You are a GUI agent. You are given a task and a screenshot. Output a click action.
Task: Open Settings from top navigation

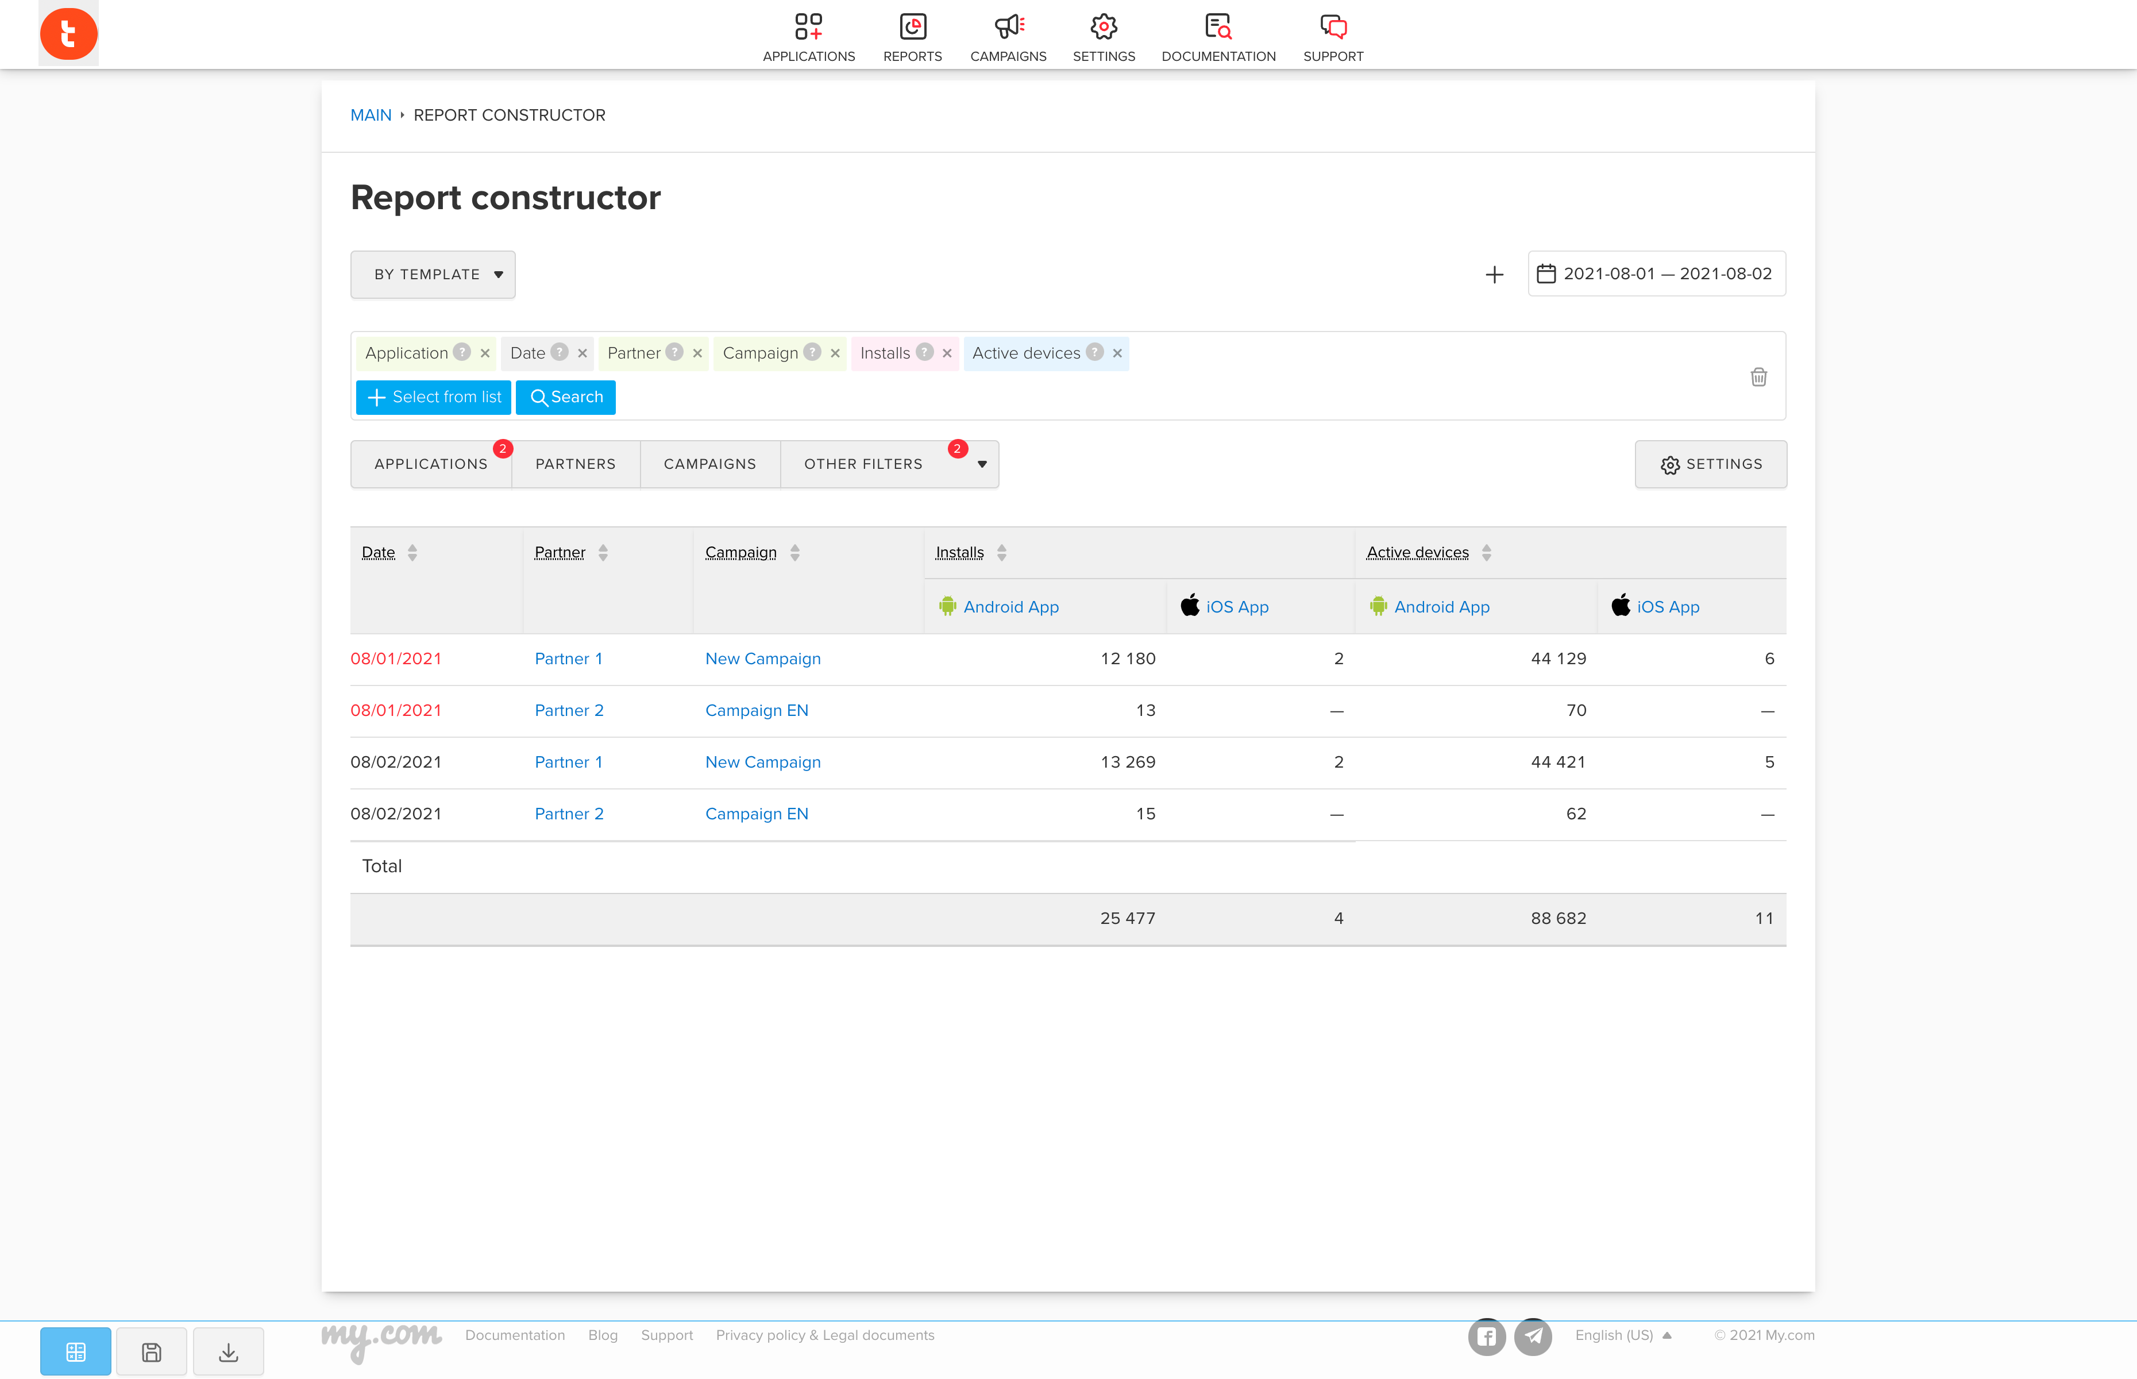(x=1104, y=37)
